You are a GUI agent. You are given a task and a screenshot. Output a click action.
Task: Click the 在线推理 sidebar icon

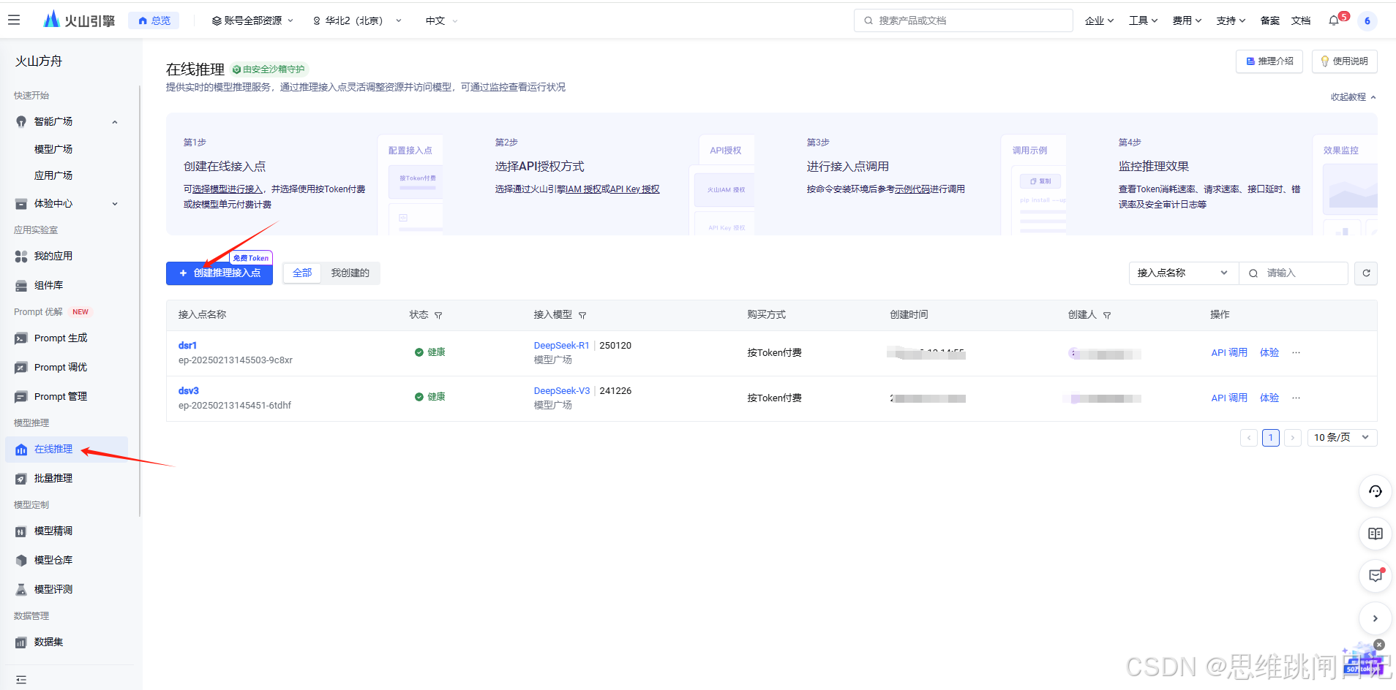coord(21,450)
